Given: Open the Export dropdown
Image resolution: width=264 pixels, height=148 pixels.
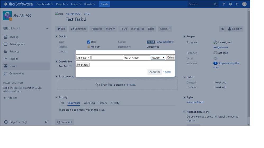Looking at the screenshot, I should 235,29.
